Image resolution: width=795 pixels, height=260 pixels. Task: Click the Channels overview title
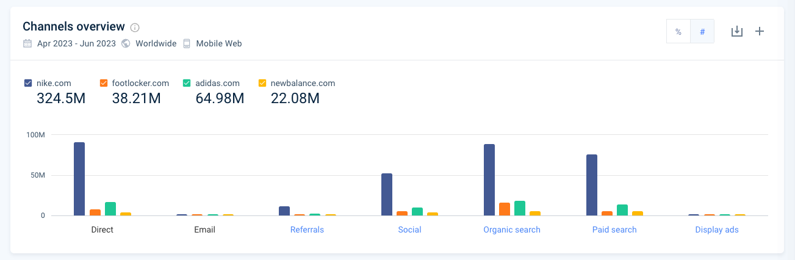(74, 27)
